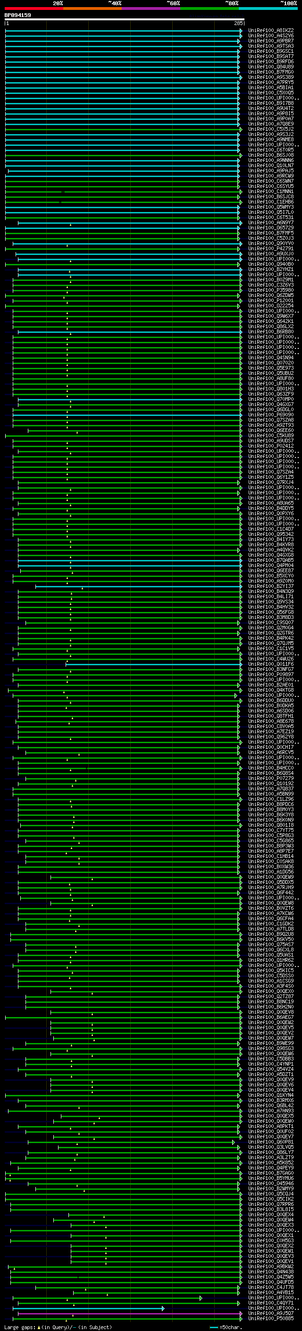302x1331 pixels.
Task: Select the UniRef100_Q5CQJ4 label
Action: [270, 1194]
